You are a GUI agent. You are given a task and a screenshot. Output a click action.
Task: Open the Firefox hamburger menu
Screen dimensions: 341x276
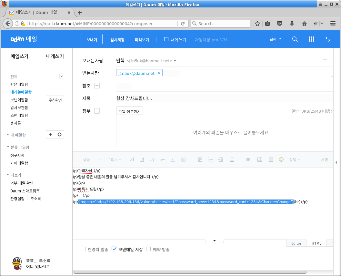(x=333, y=24)
